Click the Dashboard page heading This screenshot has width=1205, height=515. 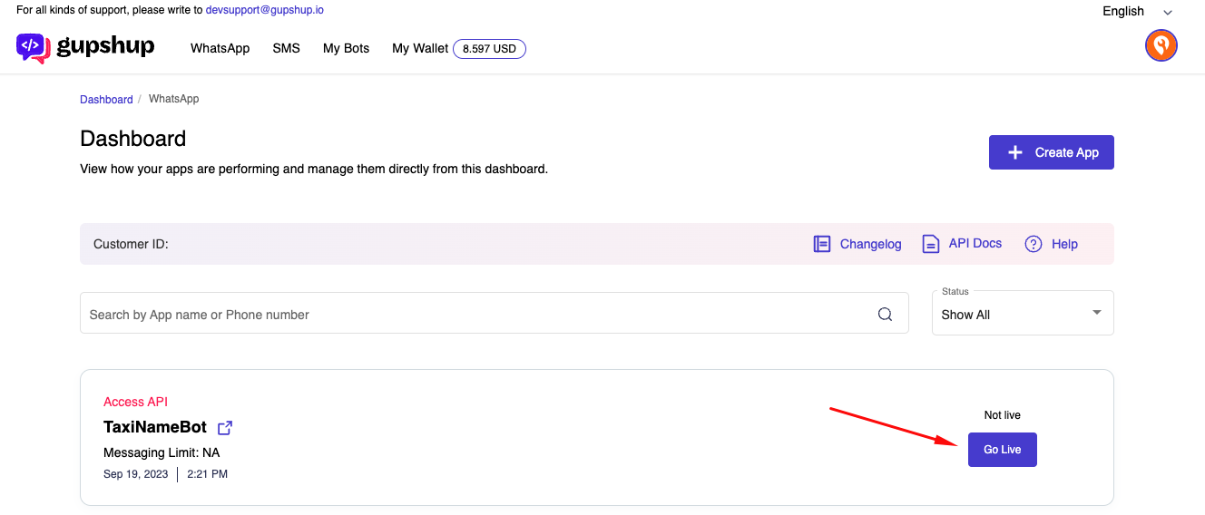click(133, 139)
